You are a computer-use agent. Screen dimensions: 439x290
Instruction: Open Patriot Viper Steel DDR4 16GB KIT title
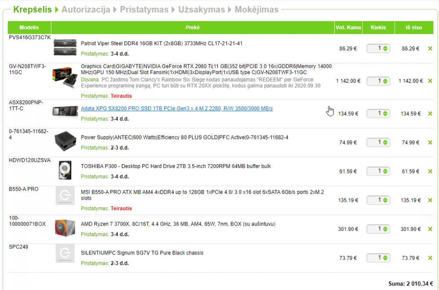point(162,43)
